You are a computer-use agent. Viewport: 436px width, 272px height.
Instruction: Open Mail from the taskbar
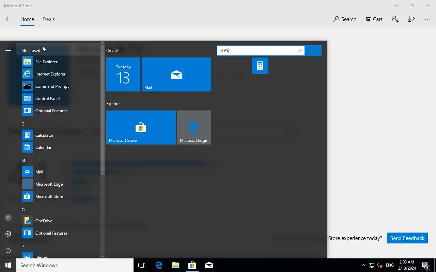209,265
